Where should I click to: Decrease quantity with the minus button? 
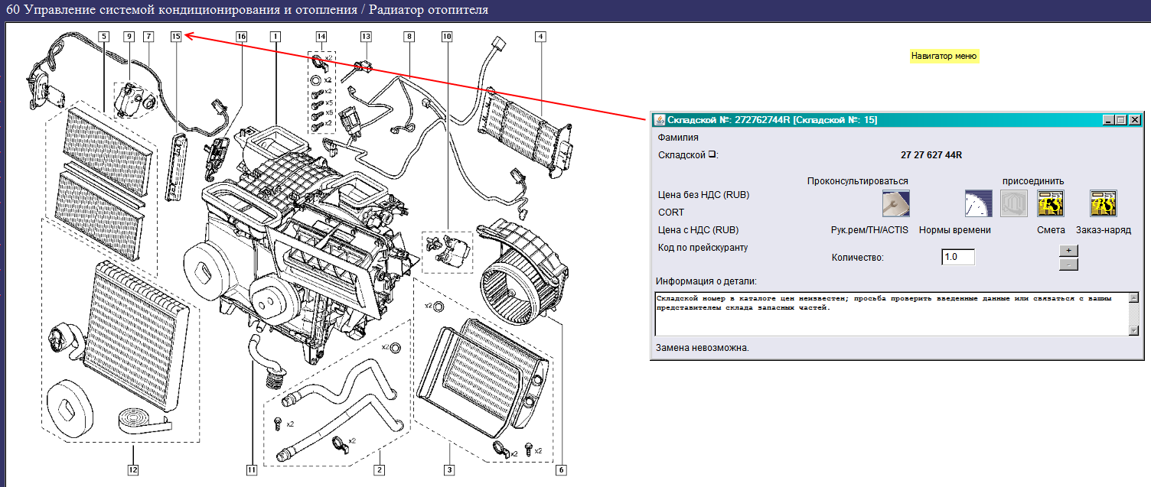[x=1069, y=265]
